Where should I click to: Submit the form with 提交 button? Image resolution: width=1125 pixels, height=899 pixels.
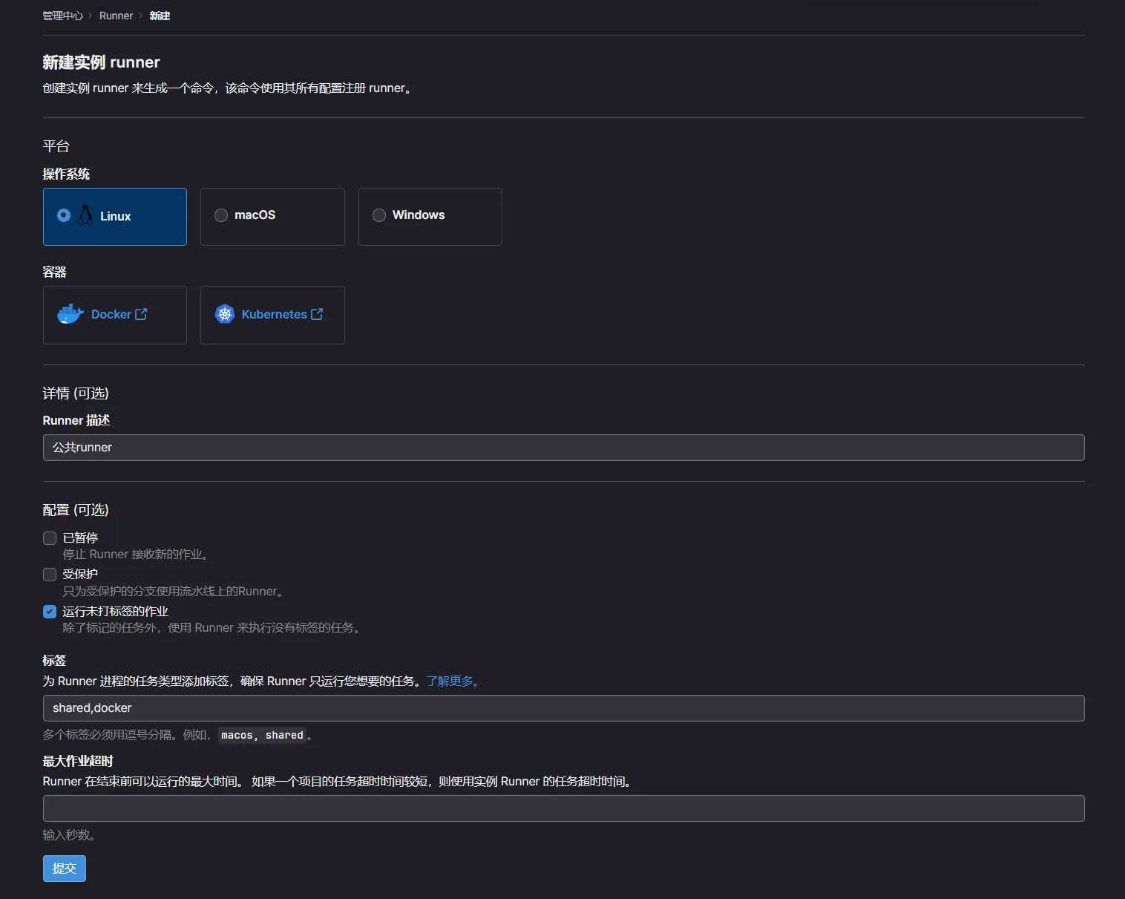(x=65, y=869)
